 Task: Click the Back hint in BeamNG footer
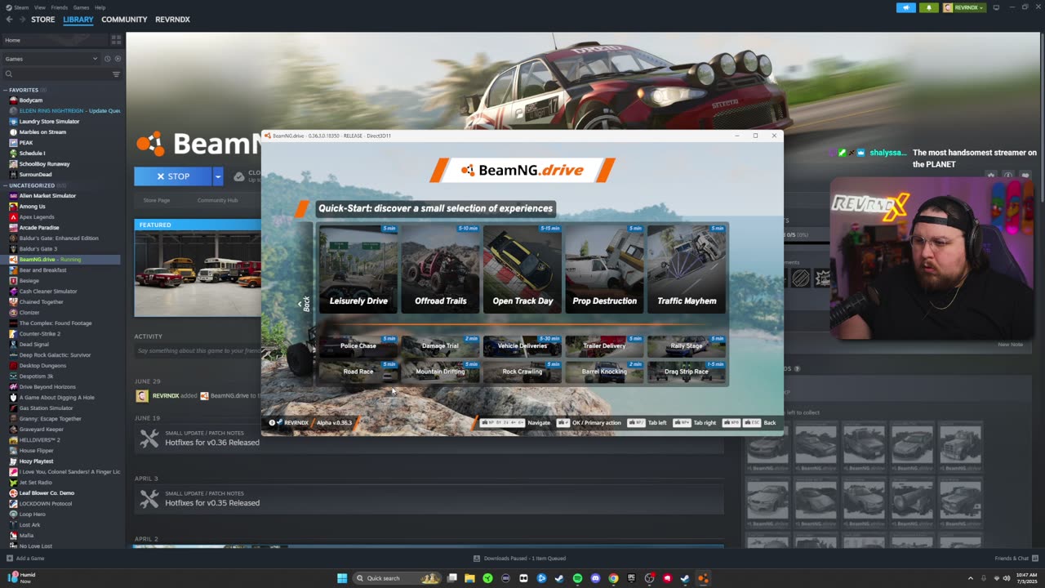coord(749,422)
